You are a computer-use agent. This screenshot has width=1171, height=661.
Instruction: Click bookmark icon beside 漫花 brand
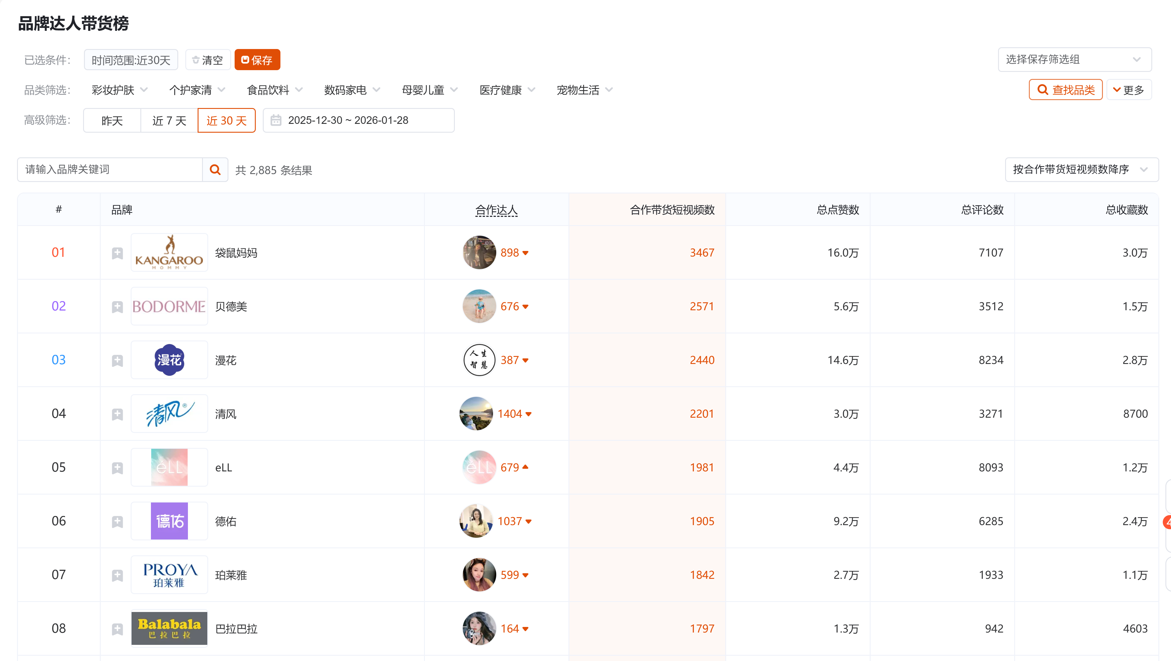(117, 360)
